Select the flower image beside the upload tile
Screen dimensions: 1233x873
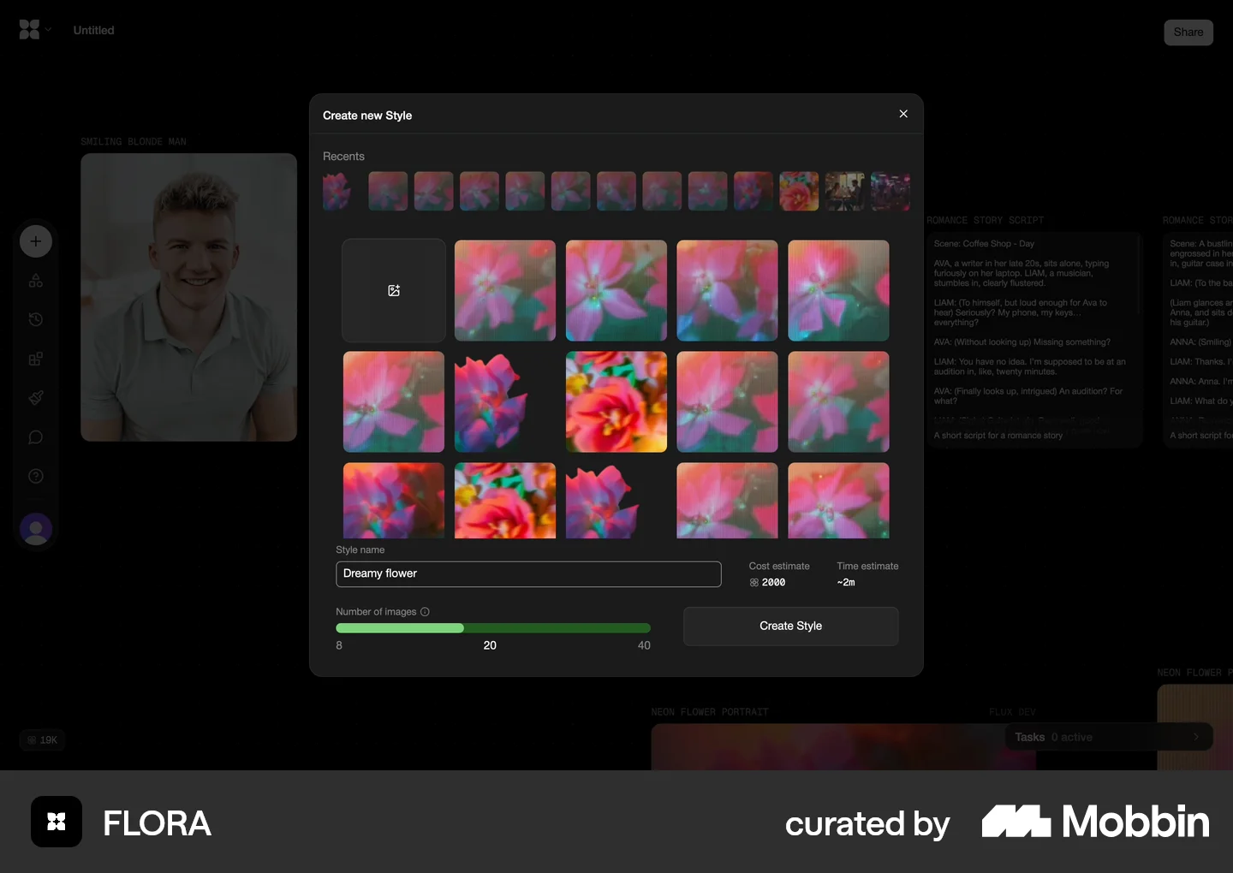point(505,291)
